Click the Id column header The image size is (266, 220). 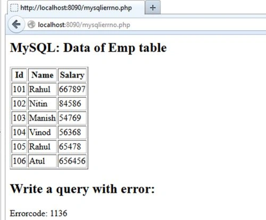click(19, 75)
